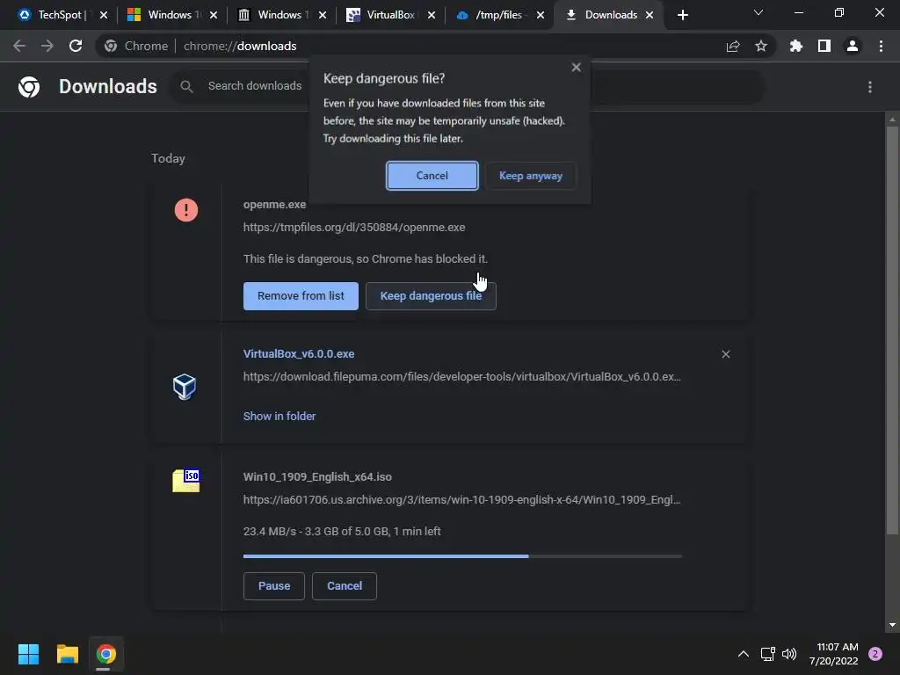Click the Win10_1909_English_x64.iso file name
The height and width of the screenshot is (675, 900).
point(317,476)
